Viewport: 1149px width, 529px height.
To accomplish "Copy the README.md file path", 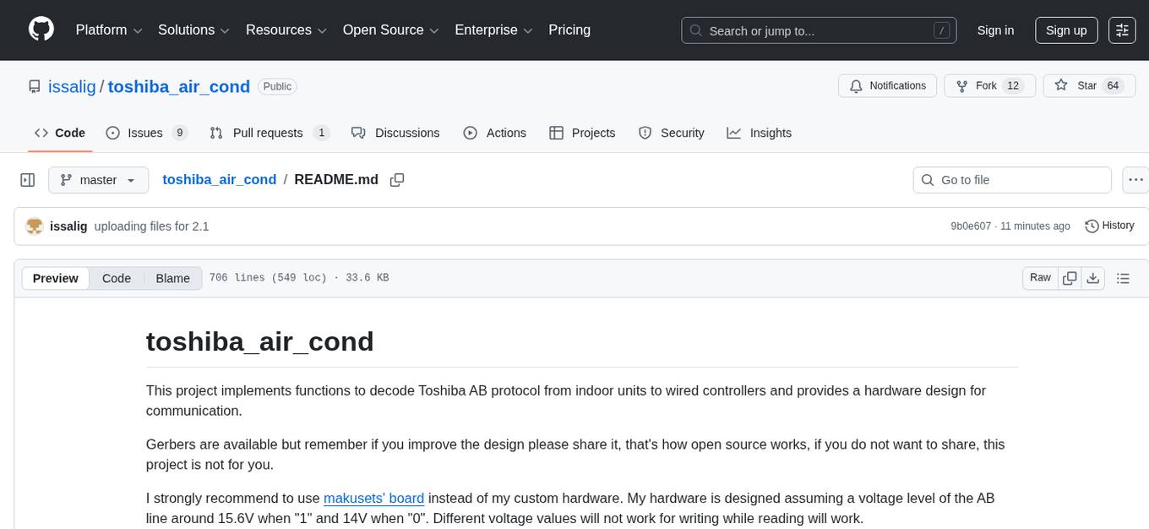I will (x=397, y=179).
